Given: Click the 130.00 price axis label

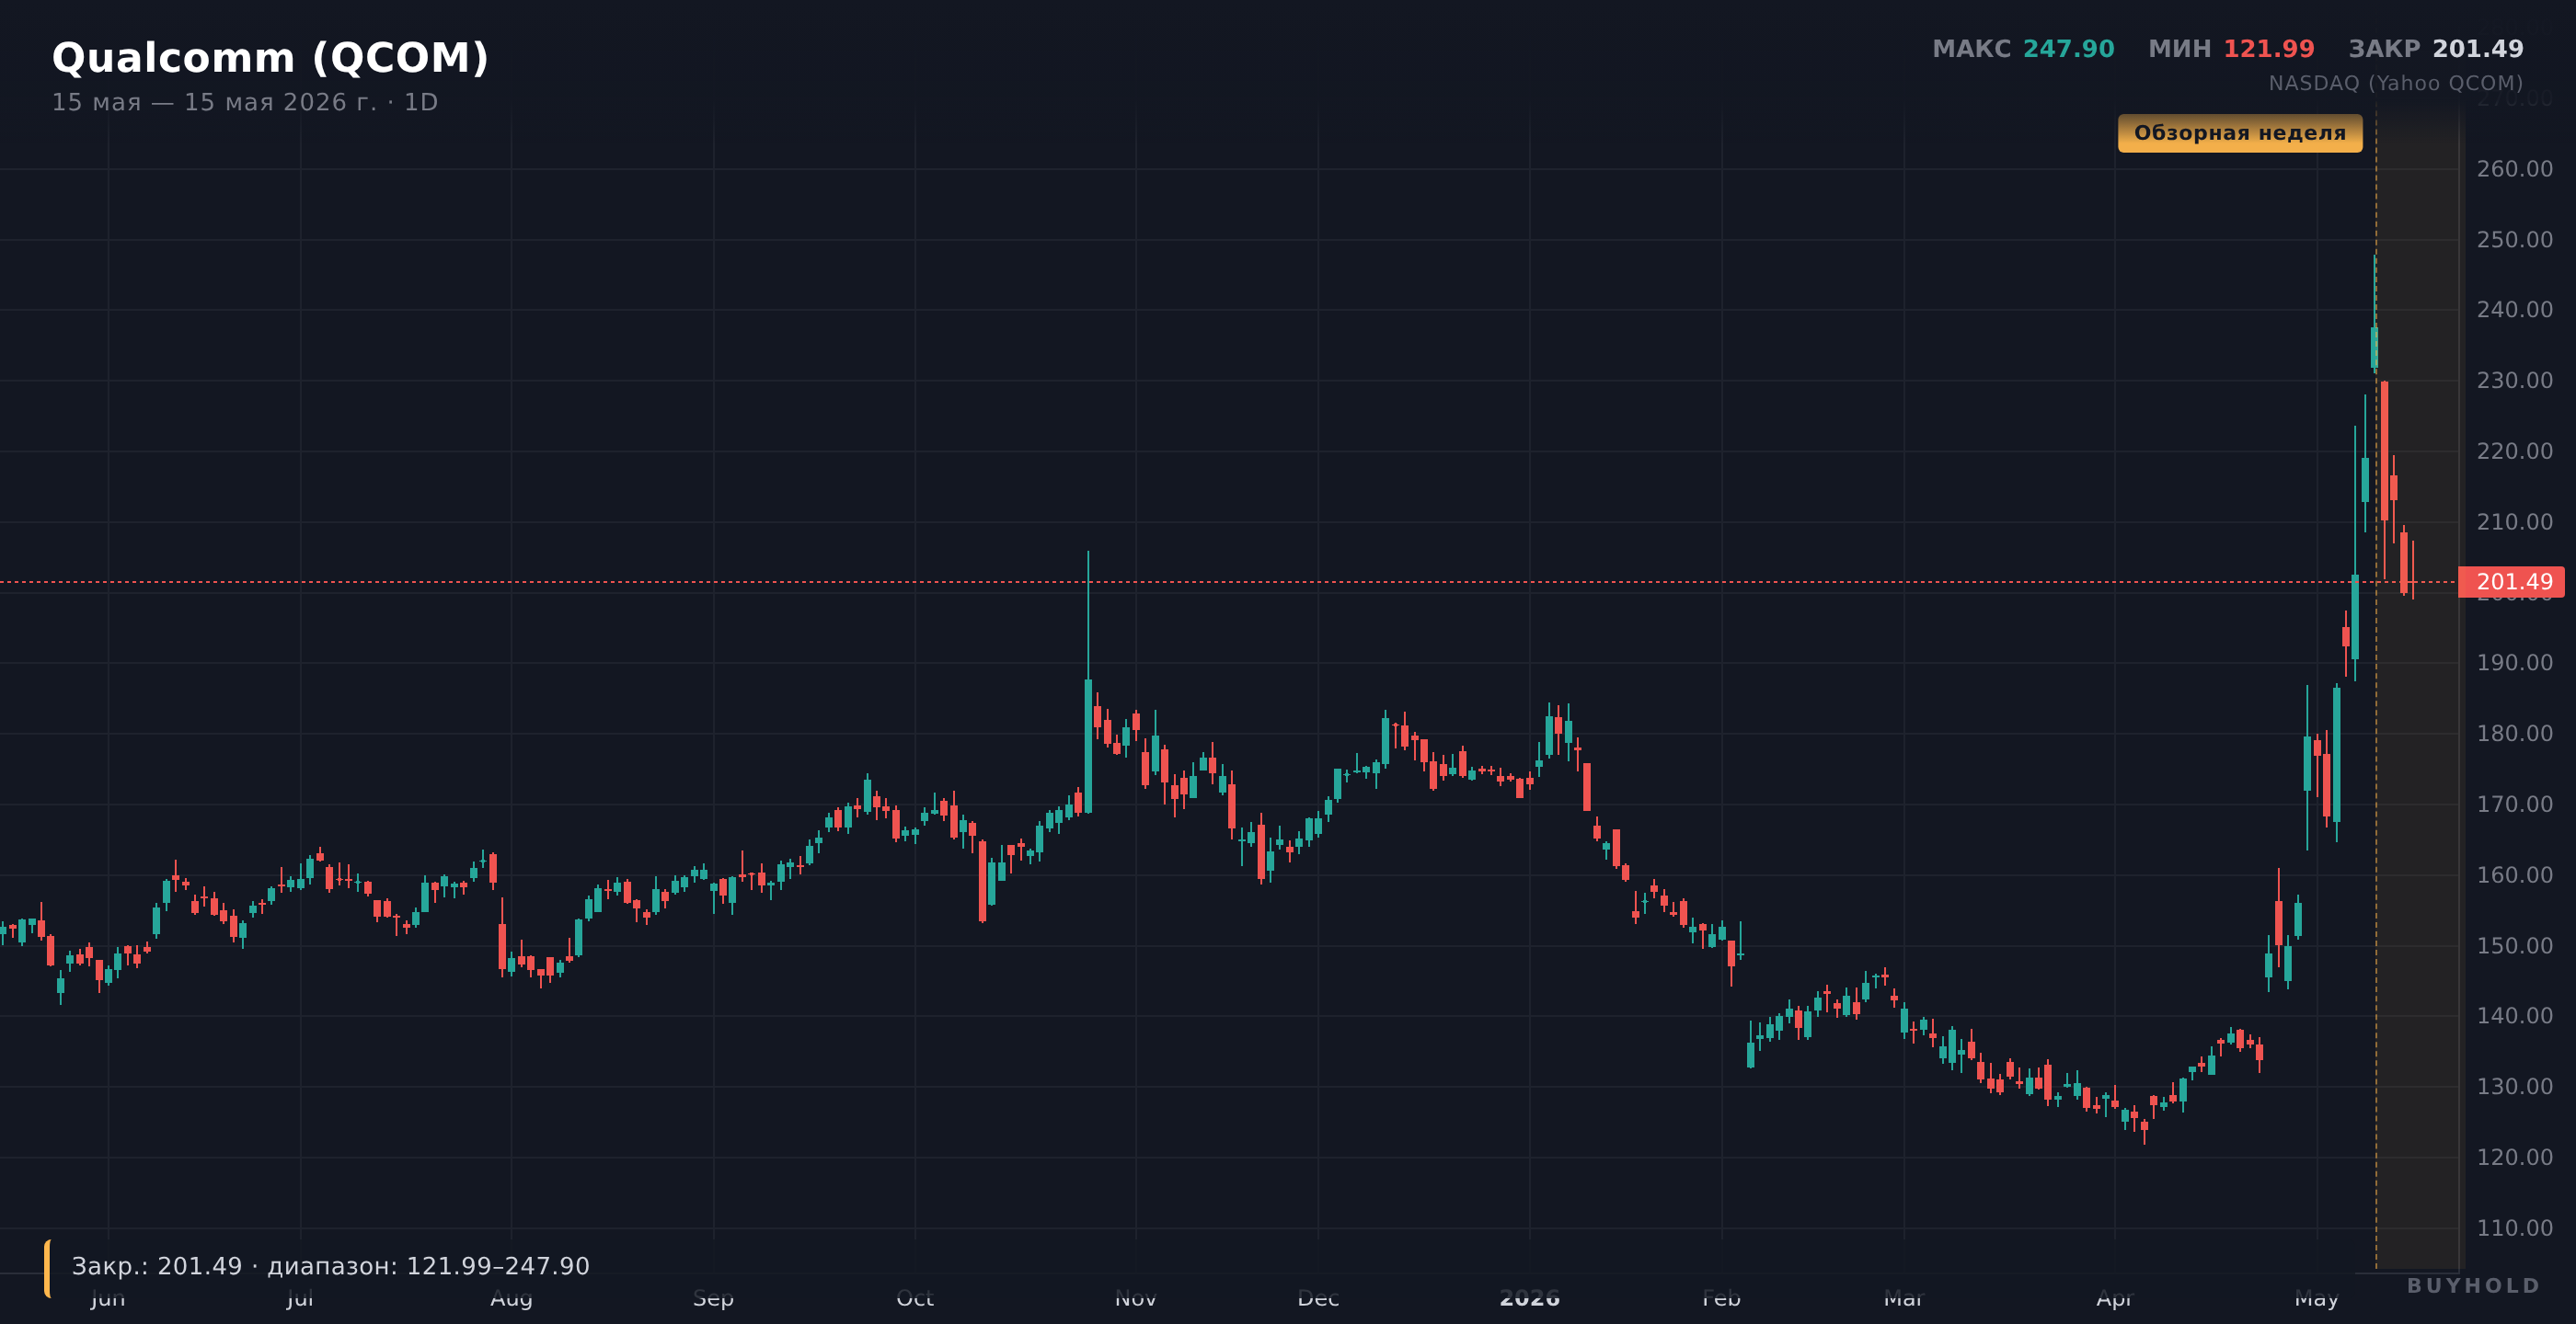Looking at the screenshot, I should (2514, 1087).
